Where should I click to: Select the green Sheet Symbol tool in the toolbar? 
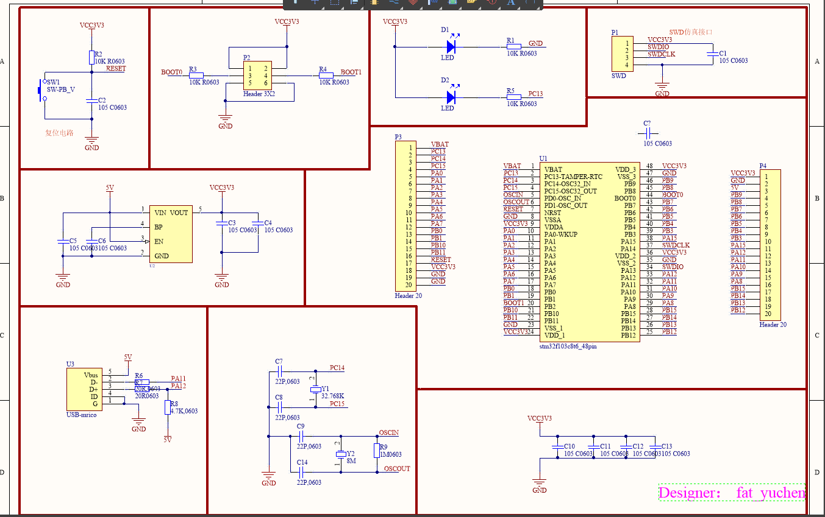pos(452,2)
